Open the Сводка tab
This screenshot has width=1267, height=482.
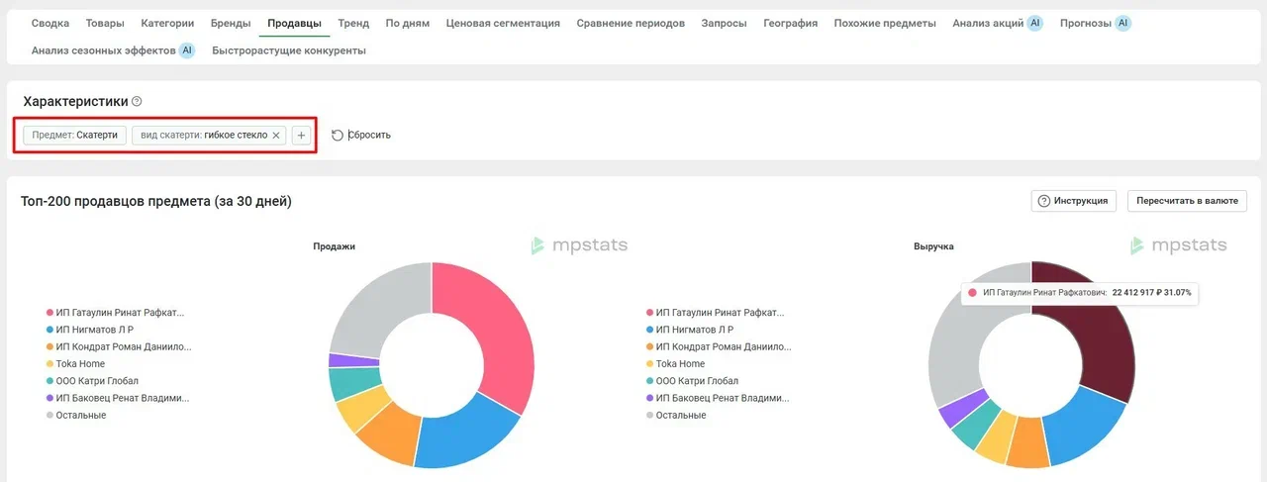coord(50,23)
